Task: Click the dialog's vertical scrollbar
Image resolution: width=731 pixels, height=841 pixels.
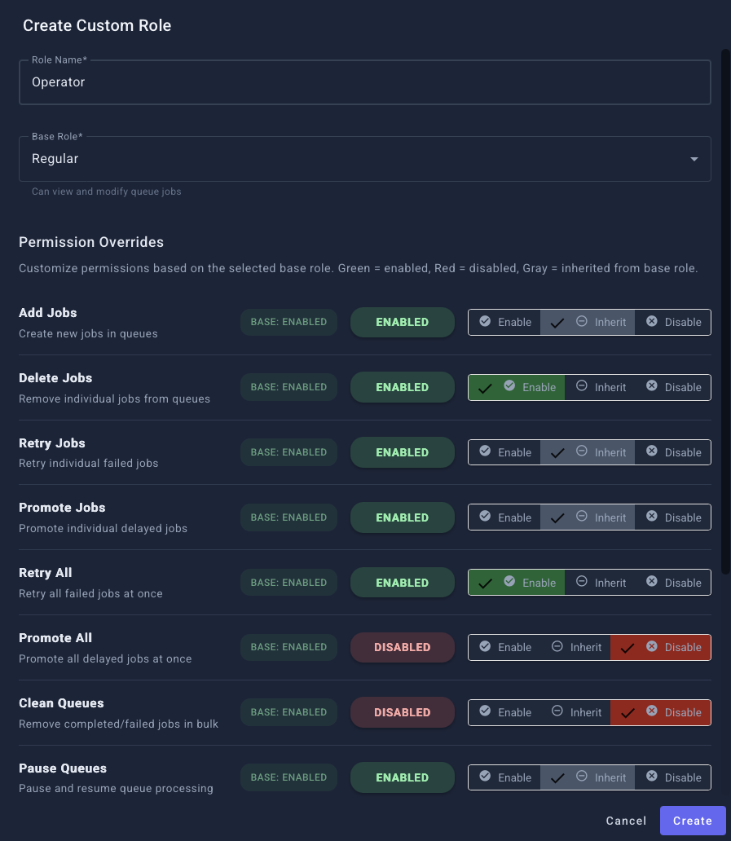Action: point(725,311)
